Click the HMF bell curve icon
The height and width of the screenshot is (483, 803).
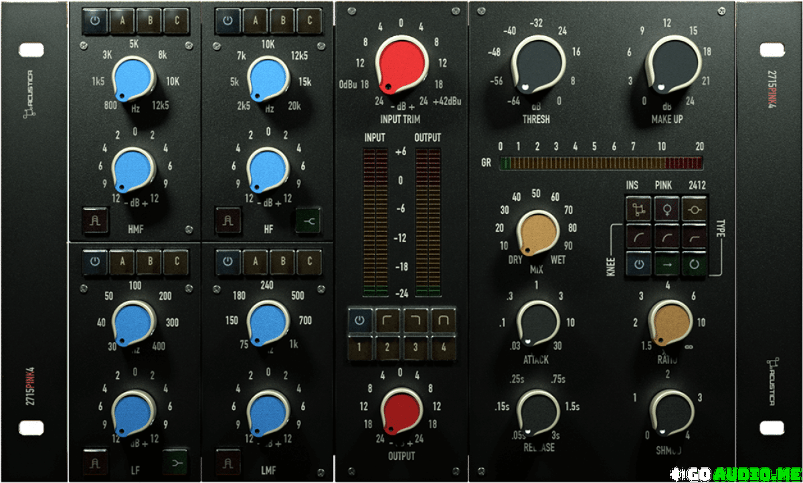95,219
